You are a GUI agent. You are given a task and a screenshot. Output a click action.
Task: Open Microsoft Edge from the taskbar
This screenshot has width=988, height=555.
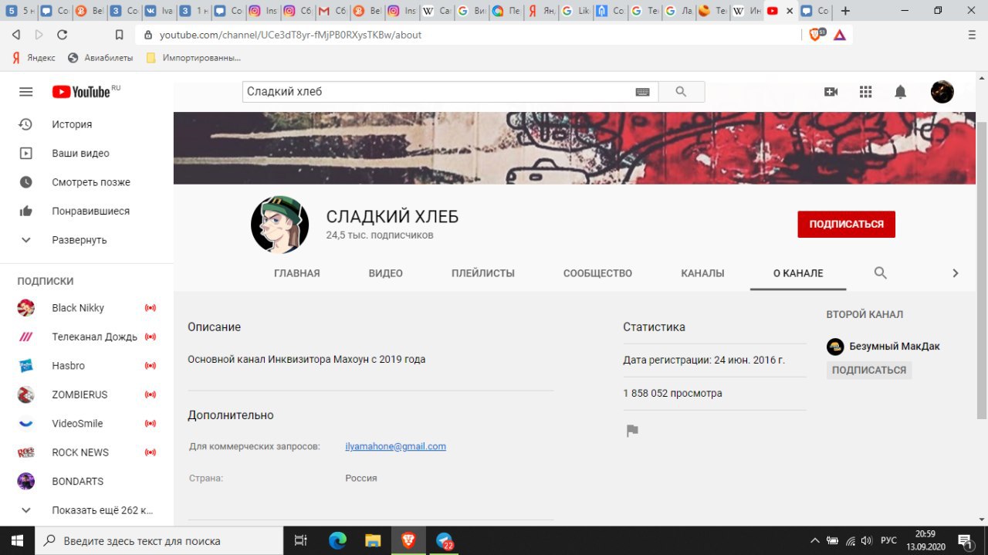pos(337,540)
